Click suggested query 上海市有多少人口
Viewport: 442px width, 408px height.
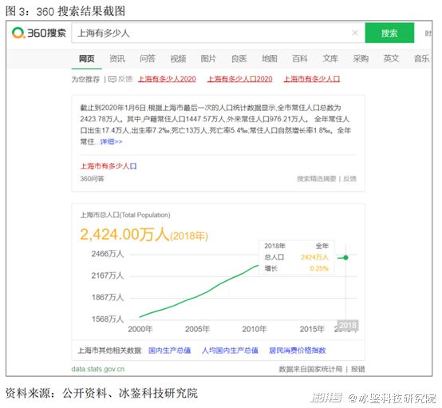point(312,79)
